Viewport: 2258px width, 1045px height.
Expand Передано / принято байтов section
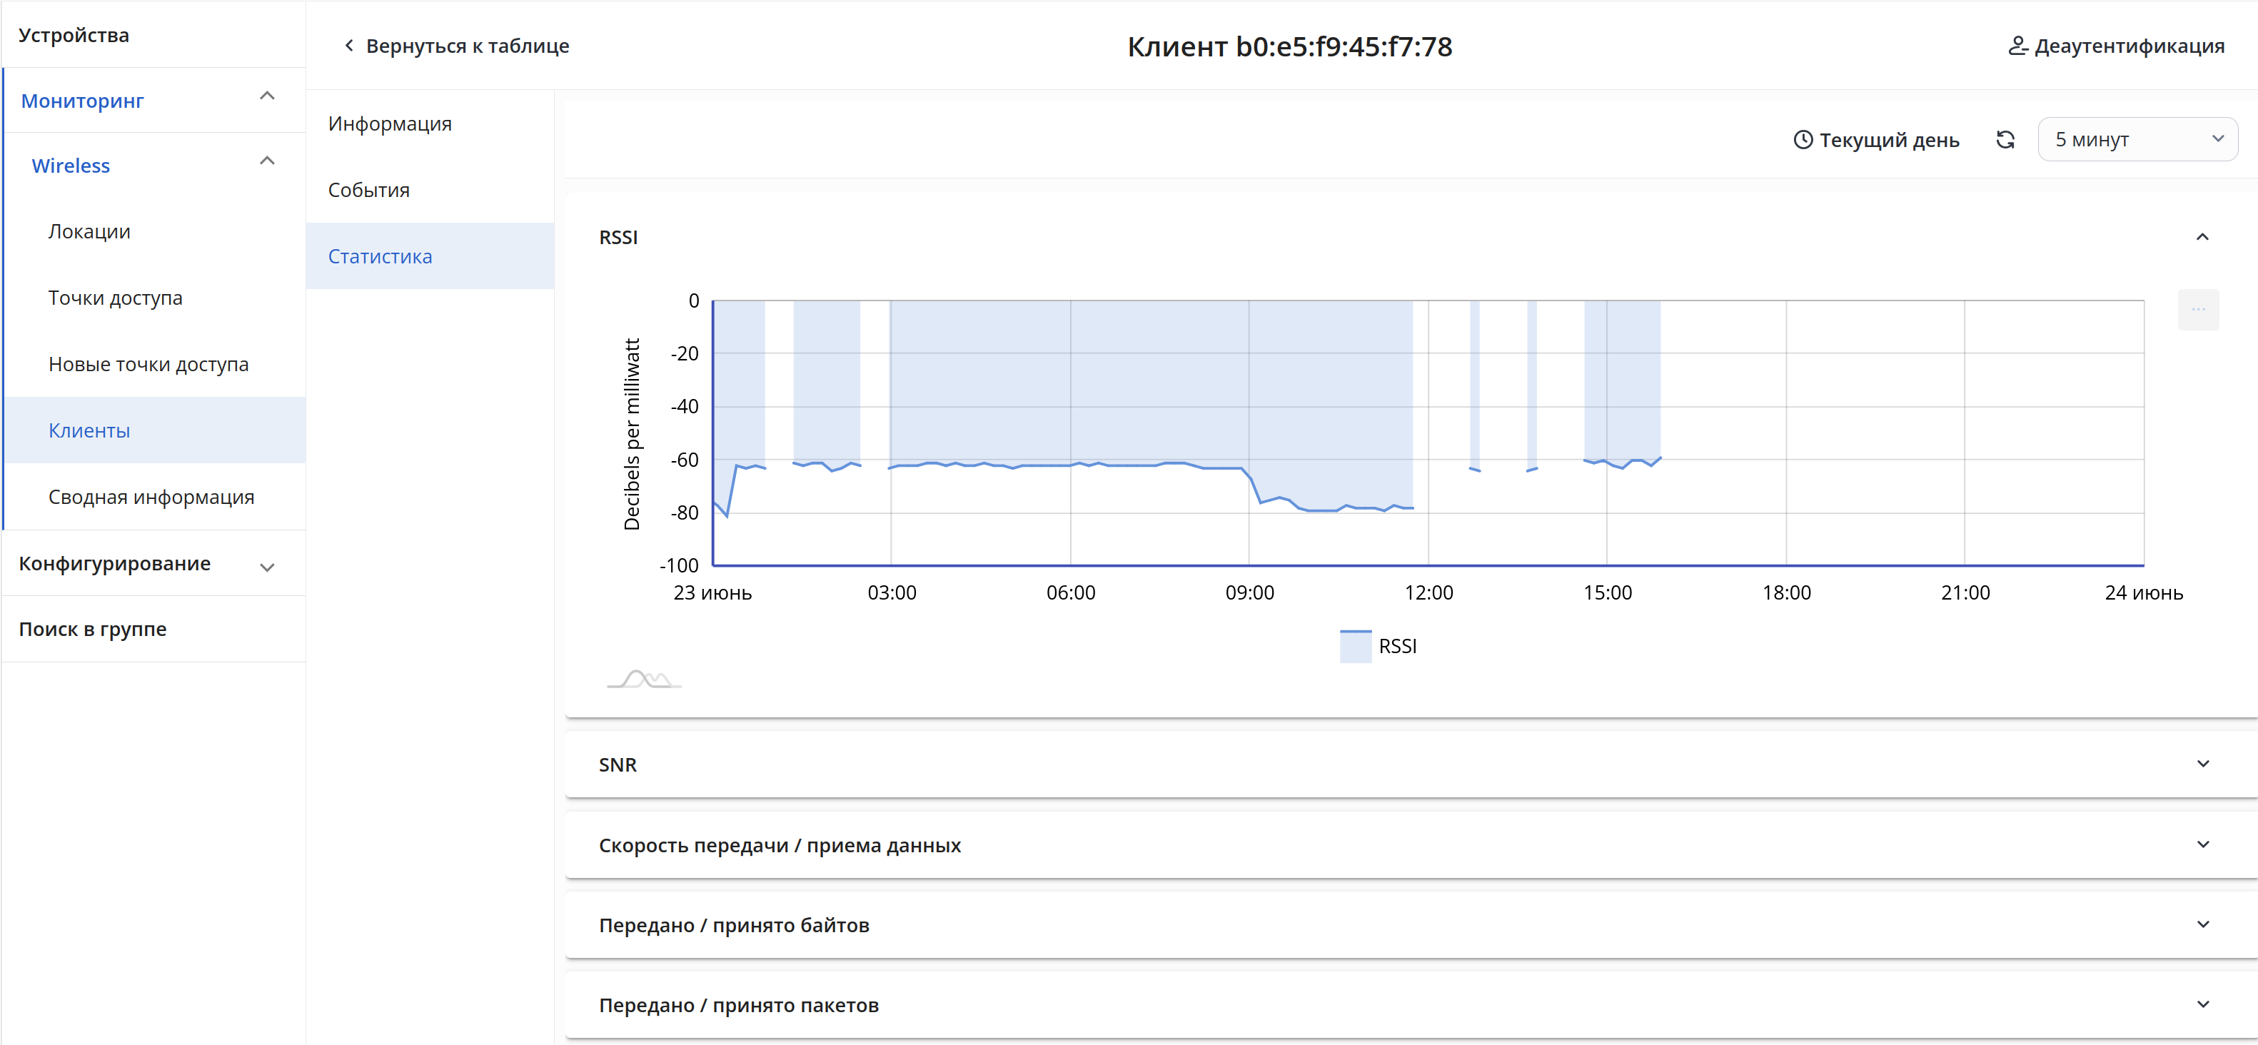[2202, 925]
